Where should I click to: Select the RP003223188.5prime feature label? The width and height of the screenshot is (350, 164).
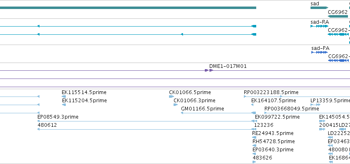click(x=271, y=92)
